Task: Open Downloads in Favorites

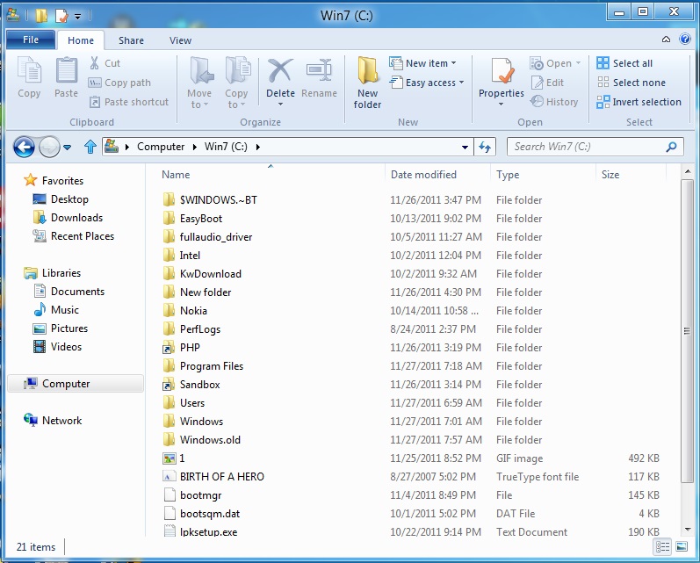Action: [x=68, y=218]
